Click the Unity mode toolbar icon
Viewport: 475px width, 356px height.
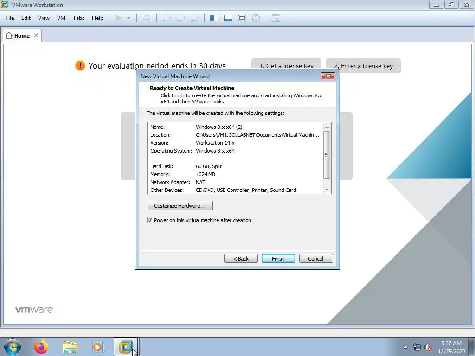[256, 18]
